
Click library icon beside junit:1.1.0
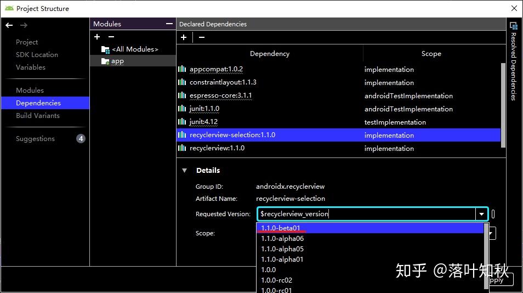pos(182,109)
